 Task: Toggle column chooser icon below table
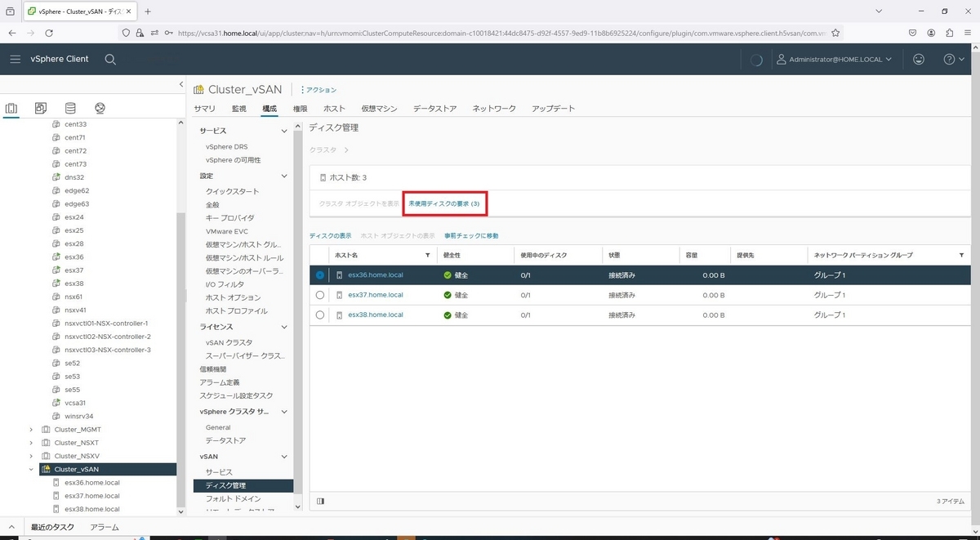tap(320, 501)
